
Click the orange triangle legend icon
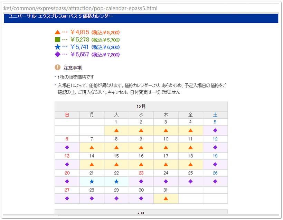click(57, 32)
